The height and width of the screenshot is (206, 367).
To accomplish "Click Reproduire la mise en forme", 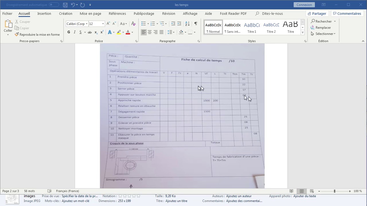I will pyautogui.click(x=37, y=35).
